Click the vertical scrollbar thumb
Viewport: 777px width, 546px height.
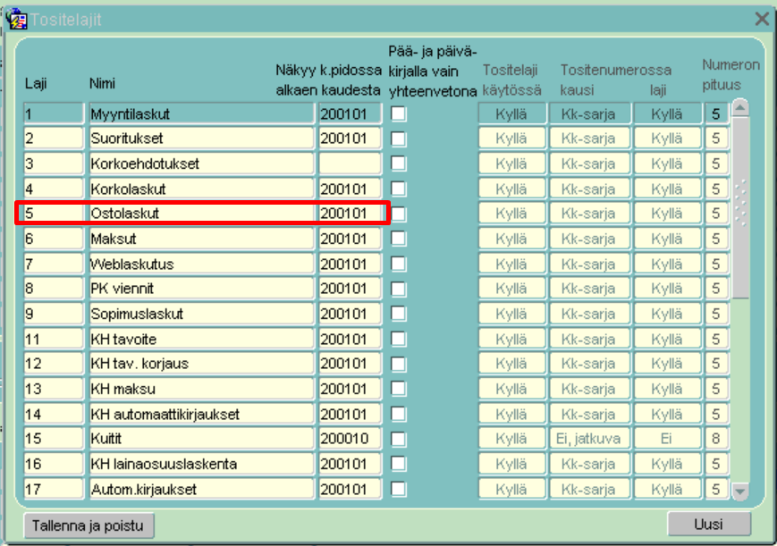(x=740, y=207)
